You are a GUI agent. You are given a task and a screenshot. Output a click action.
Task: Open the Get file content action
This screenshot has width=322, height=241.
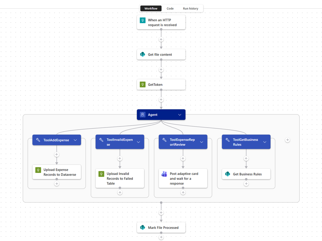[x=161, y=55]
